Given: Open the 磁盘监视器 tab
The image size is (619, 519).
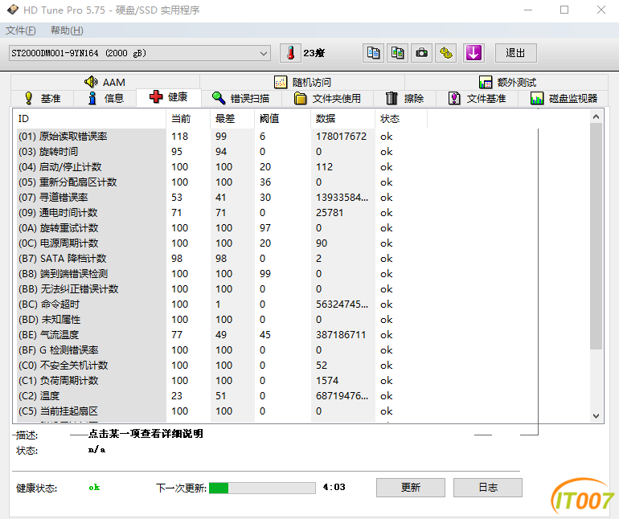Looking at the screenshot, I should (564, 98).
